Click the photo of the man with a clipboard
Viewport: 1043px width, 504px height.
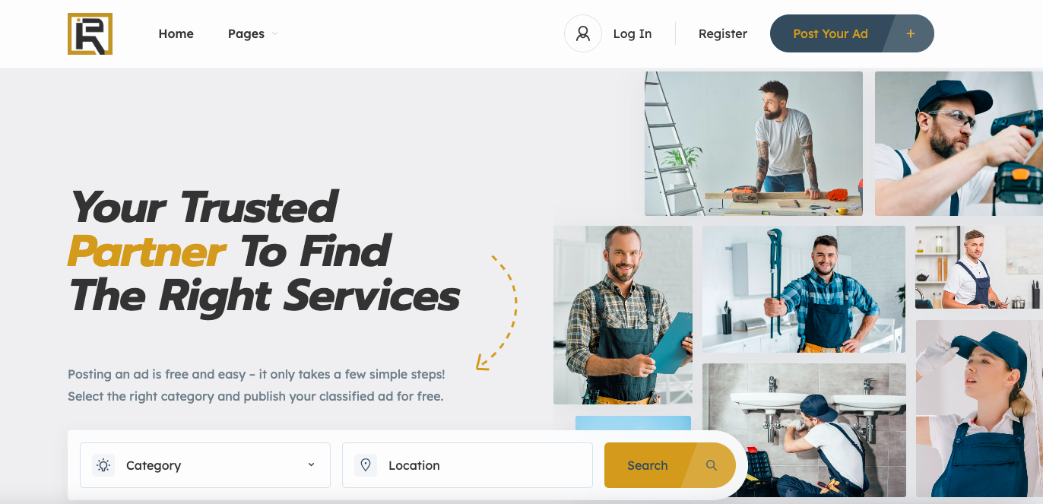click(x=623, y=315)
